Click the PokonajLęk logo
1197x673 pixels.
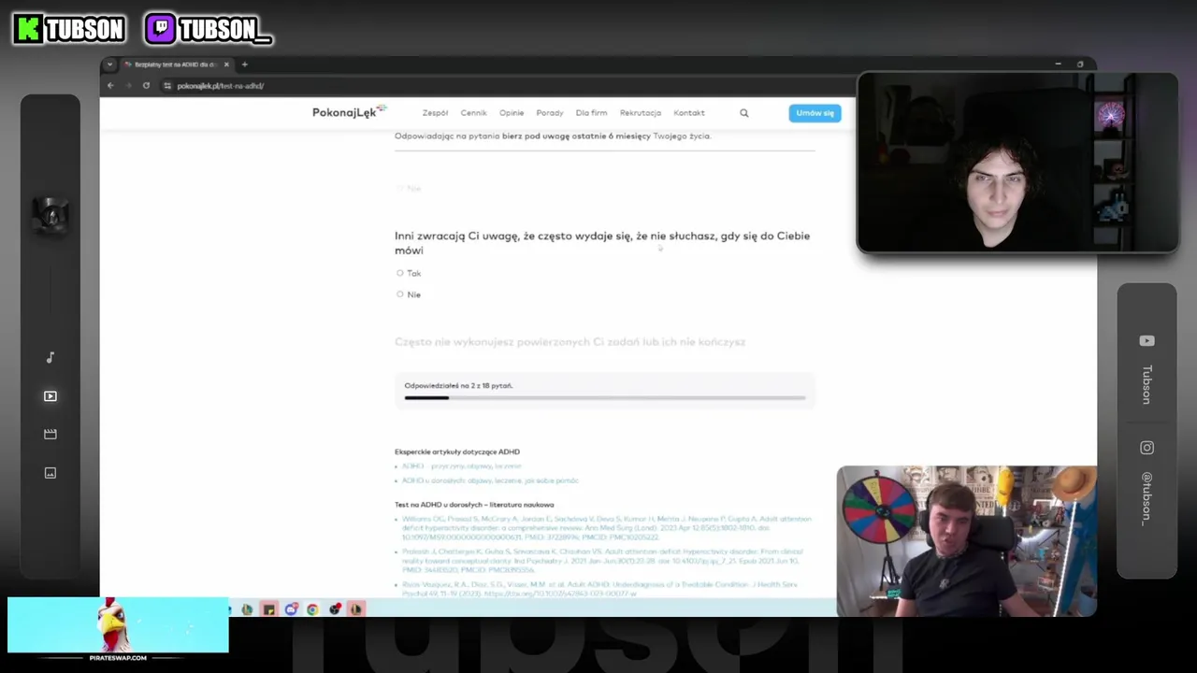pyautogui.click(x=349, y=112)
